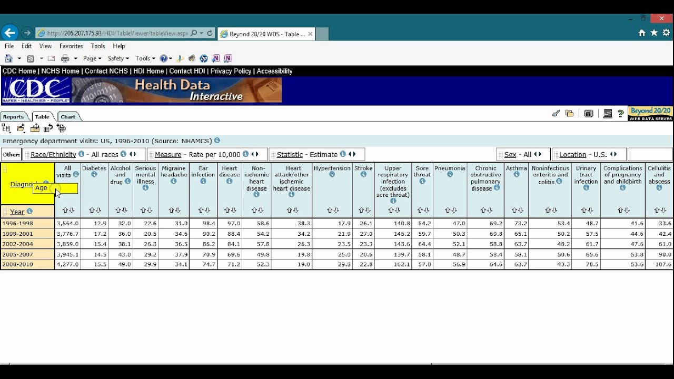
Task: Open the Favorites menu
Action: coord(71,46)
